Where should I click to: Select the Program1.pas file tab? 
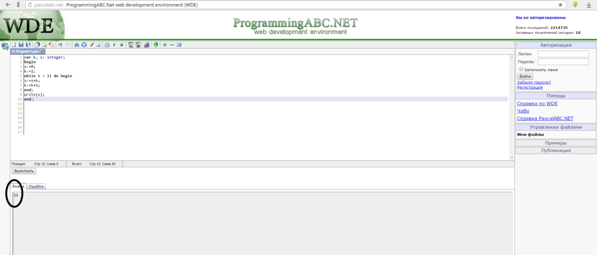coord(25,51)
